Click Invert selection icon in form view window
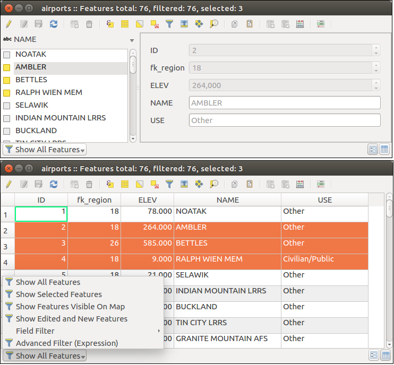 (140, 24)
